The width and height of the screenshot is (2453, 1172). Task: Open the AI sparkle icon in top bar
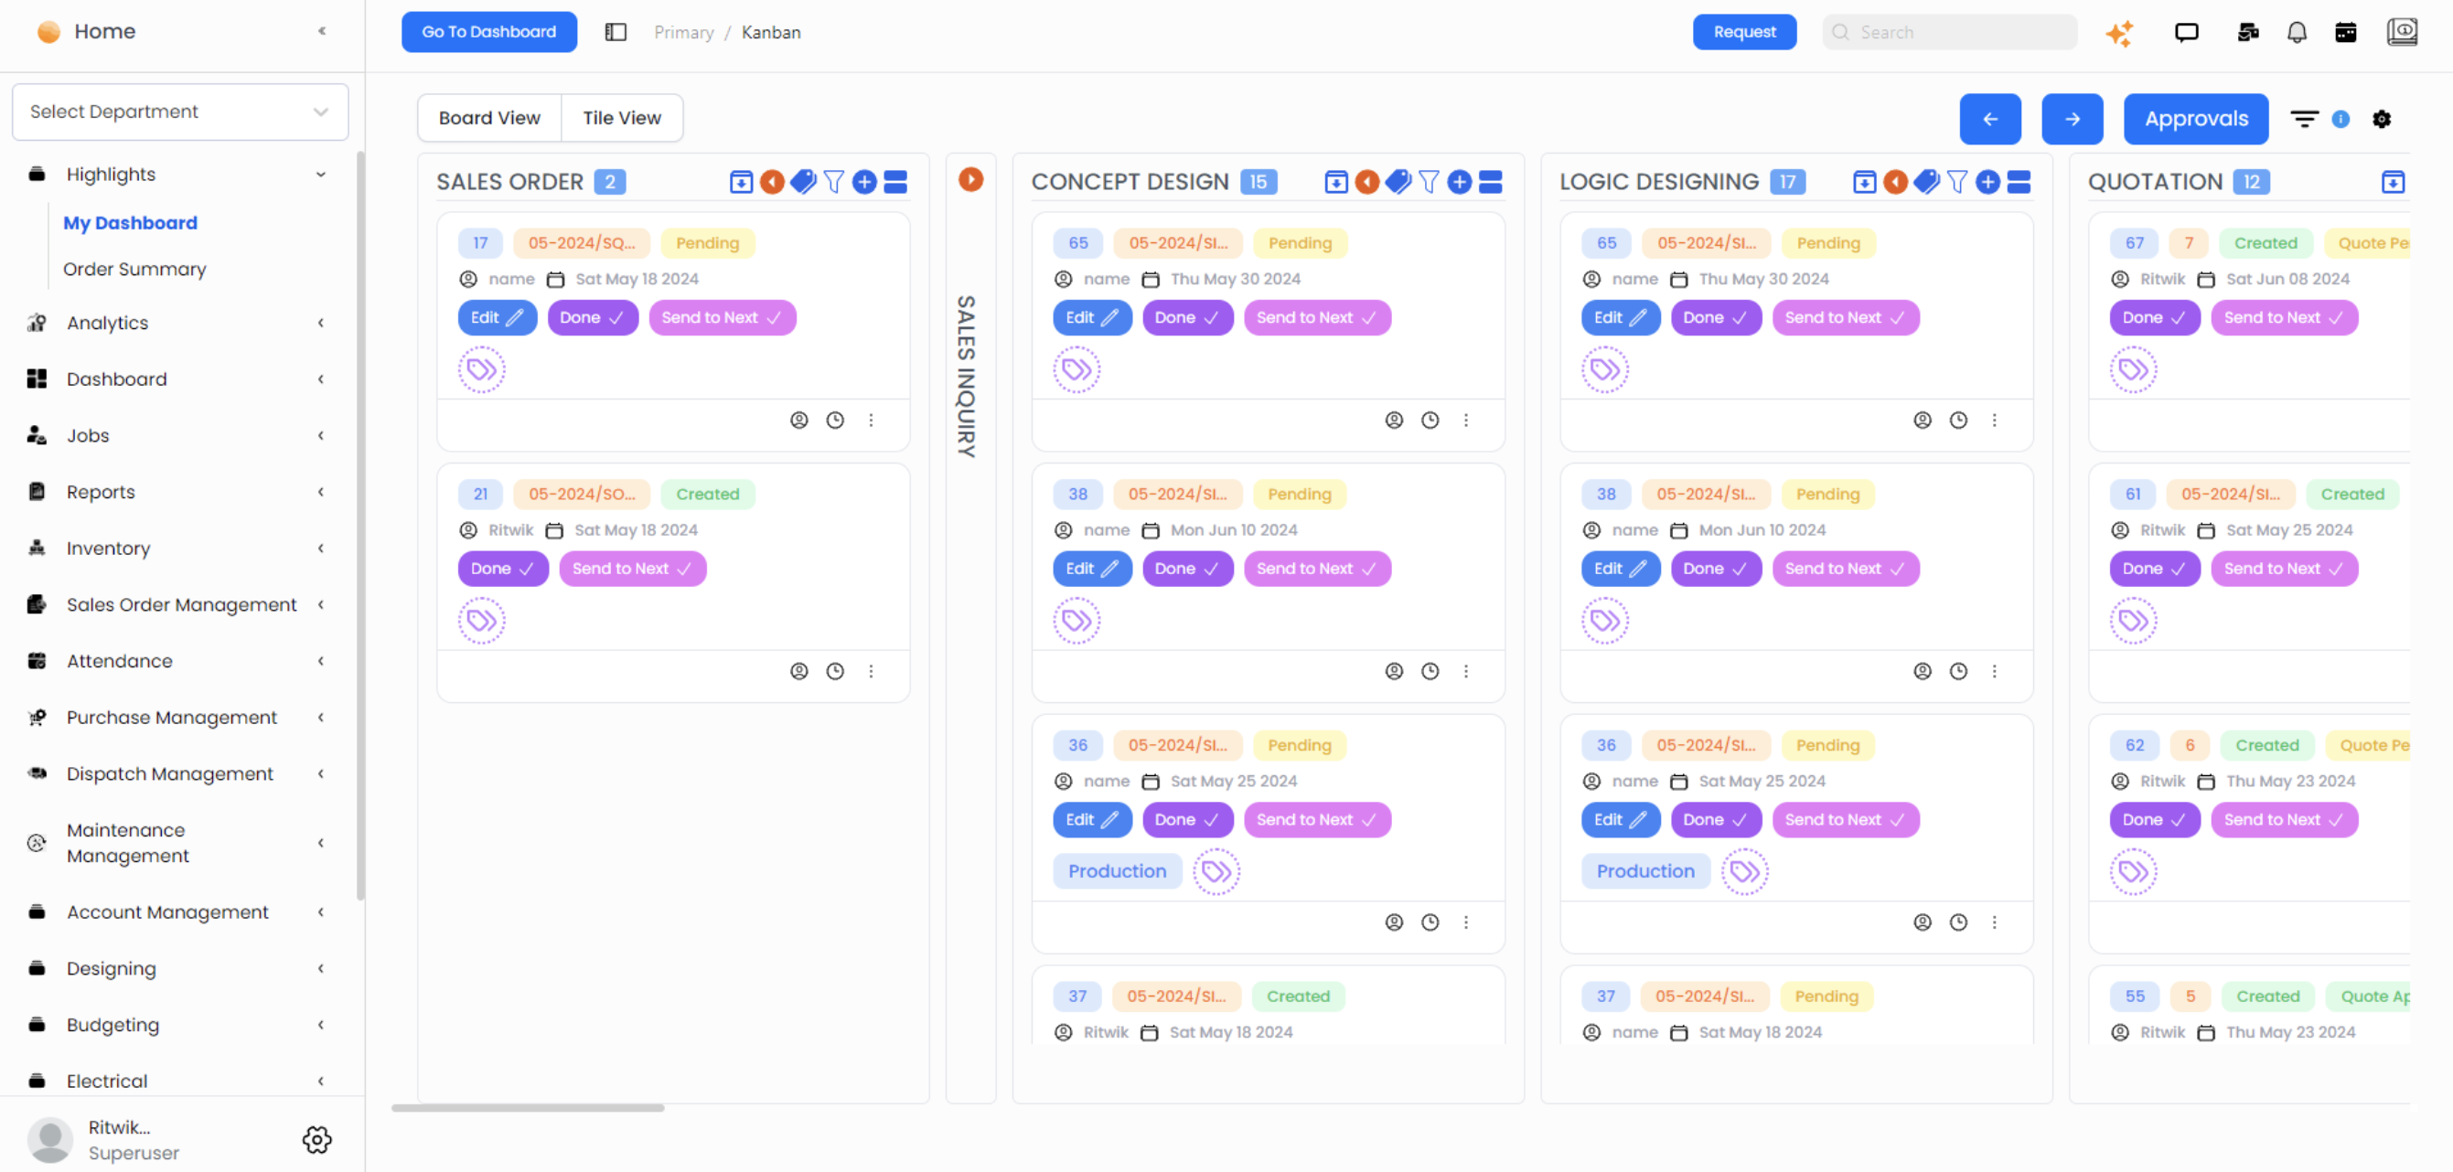pos(2120,33)
